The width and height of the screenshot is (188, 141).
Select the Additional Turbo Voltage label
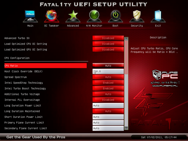coord(22,94)
